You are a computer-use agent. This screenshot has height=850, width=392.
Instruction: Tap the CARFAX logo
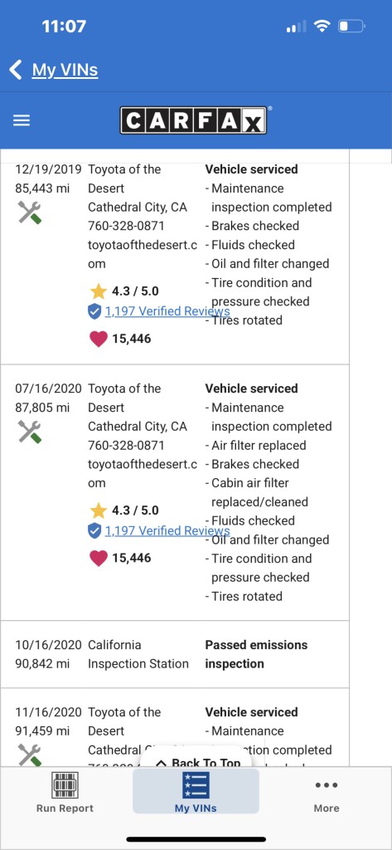pyautogui.click(x=193, y=120)
